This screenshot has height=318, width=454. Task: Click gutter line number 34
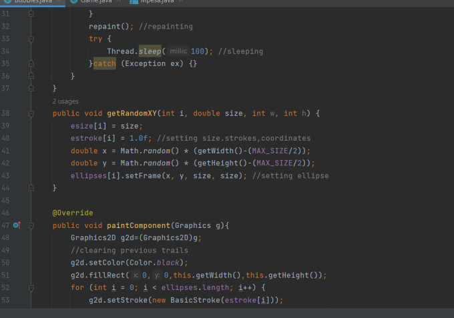tap(5, 51)
